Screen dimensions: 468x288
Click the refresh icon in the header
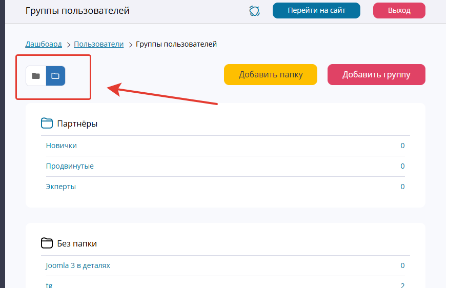click(x=254, y=11)
